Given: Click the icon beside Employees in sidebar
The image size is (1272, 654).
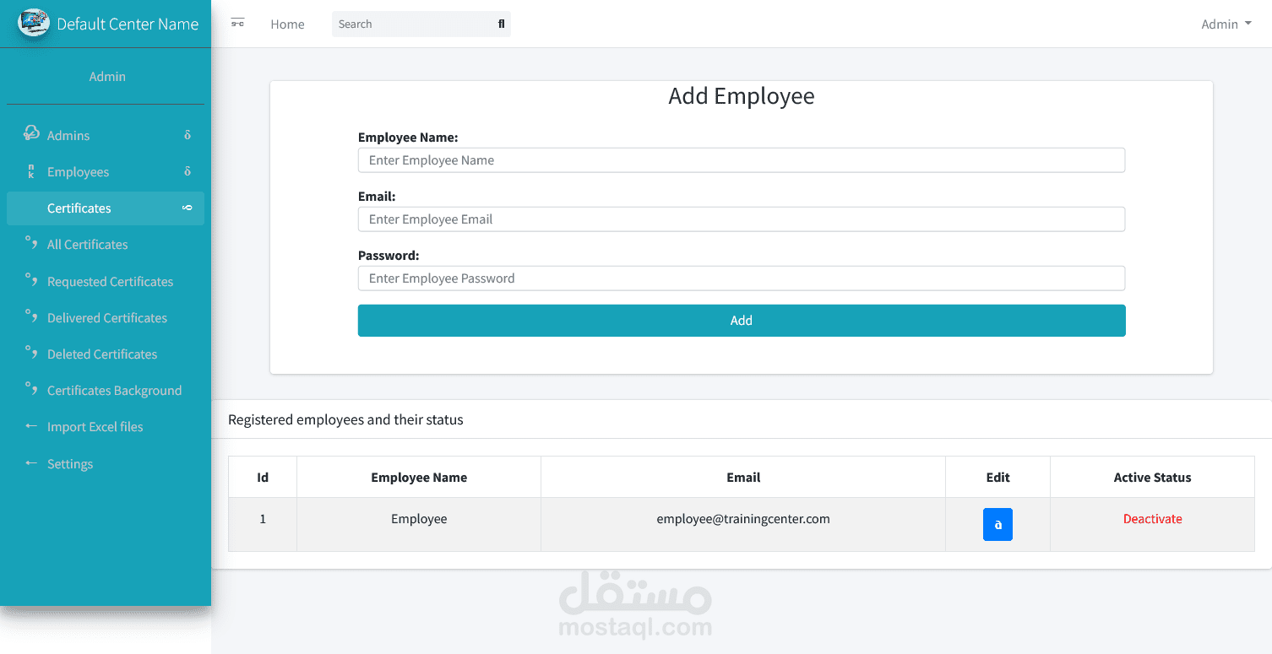Looking at the screenshot, I should (31, 171).
